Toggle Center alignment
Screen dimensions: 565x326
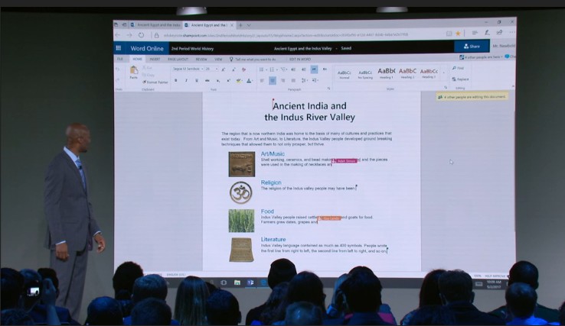(x=273, y=80)
